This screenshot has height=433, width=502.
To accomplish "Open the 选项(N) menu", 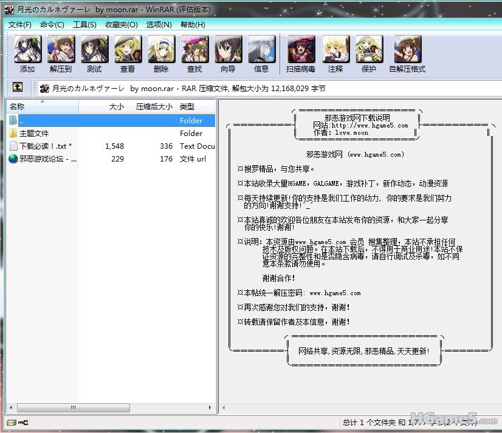I will 159,25.
